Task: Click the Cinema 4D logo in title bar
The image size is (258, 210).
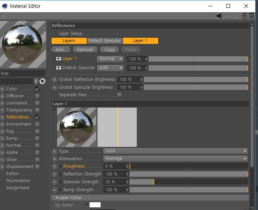Action: pos(5,6)
